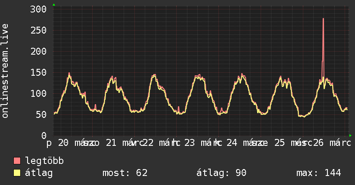Click the green arrow atop the y-axis
The image size is (355, 185).
click(54, 5)
